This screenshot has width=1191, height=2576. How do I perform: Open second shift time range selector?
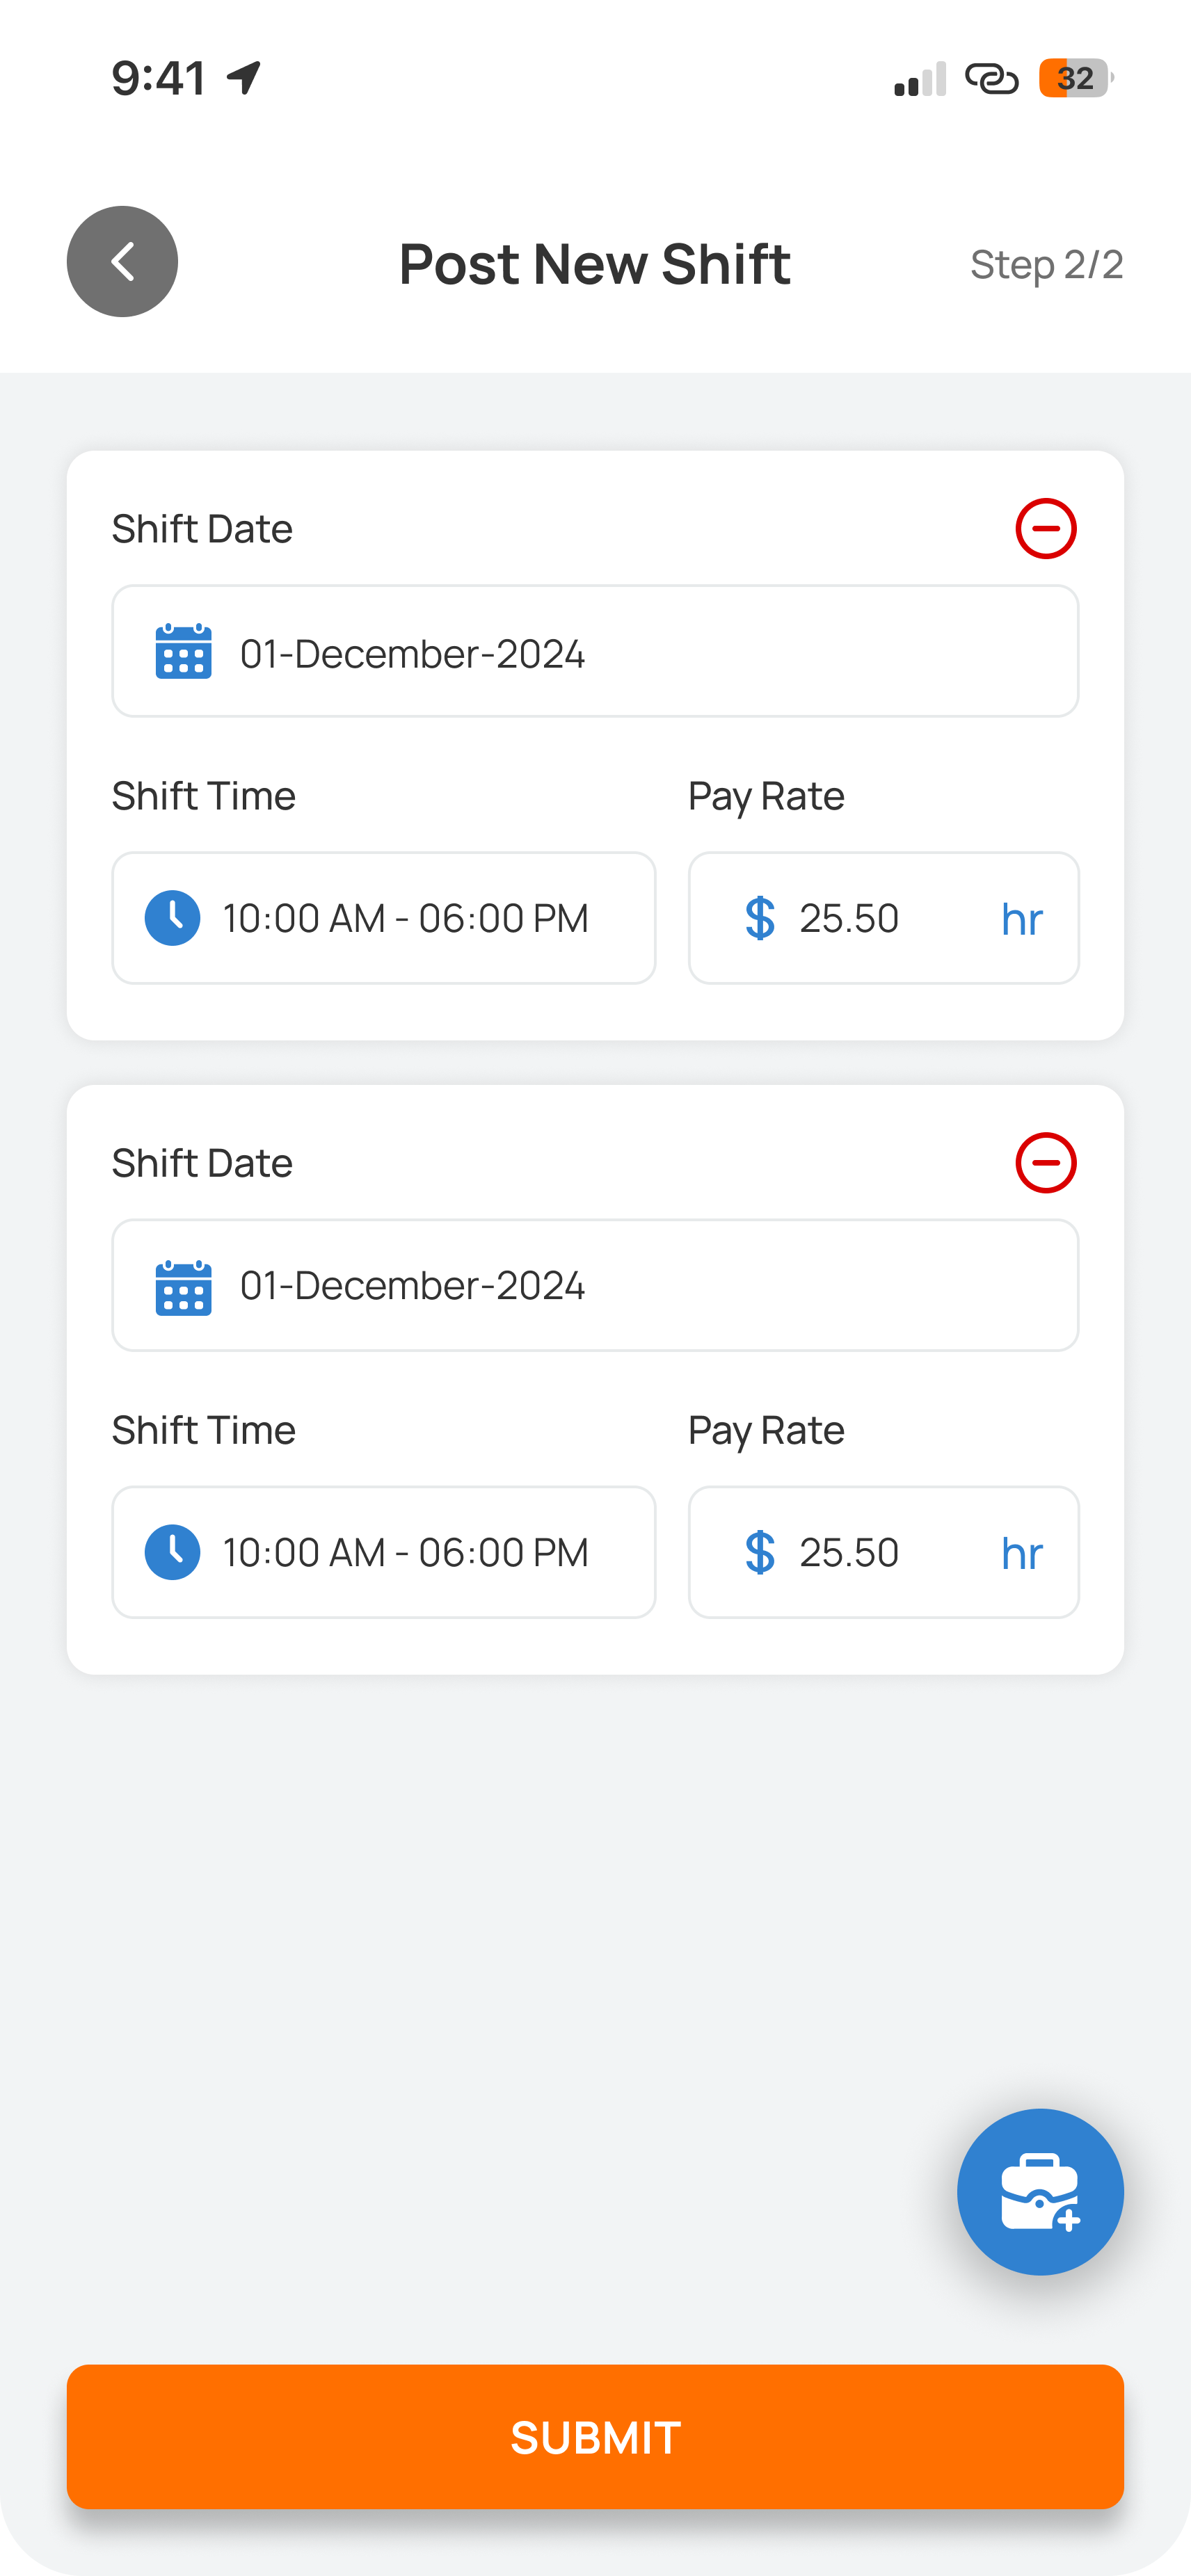tap(384, 1552)
